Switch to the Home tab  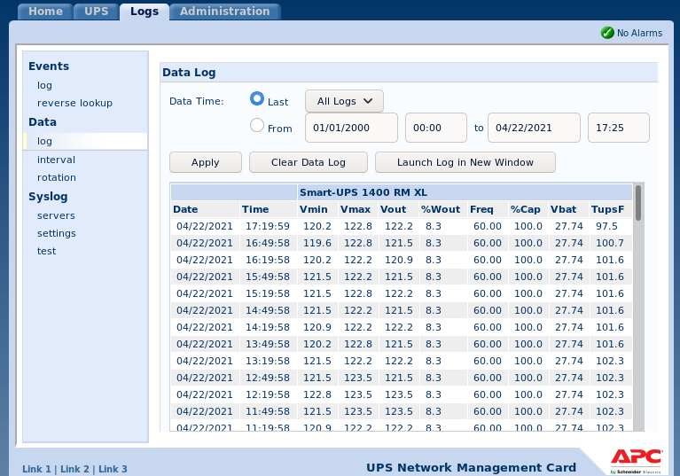(x=45, y=12)
